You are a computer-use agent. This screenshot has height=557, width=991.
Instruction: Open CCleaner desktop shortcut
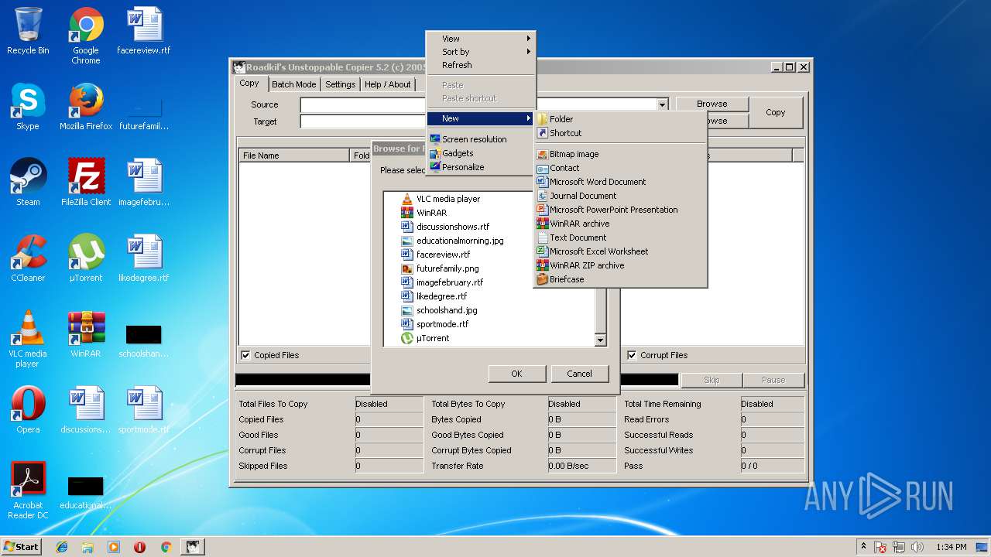click(x=28, y=259)
